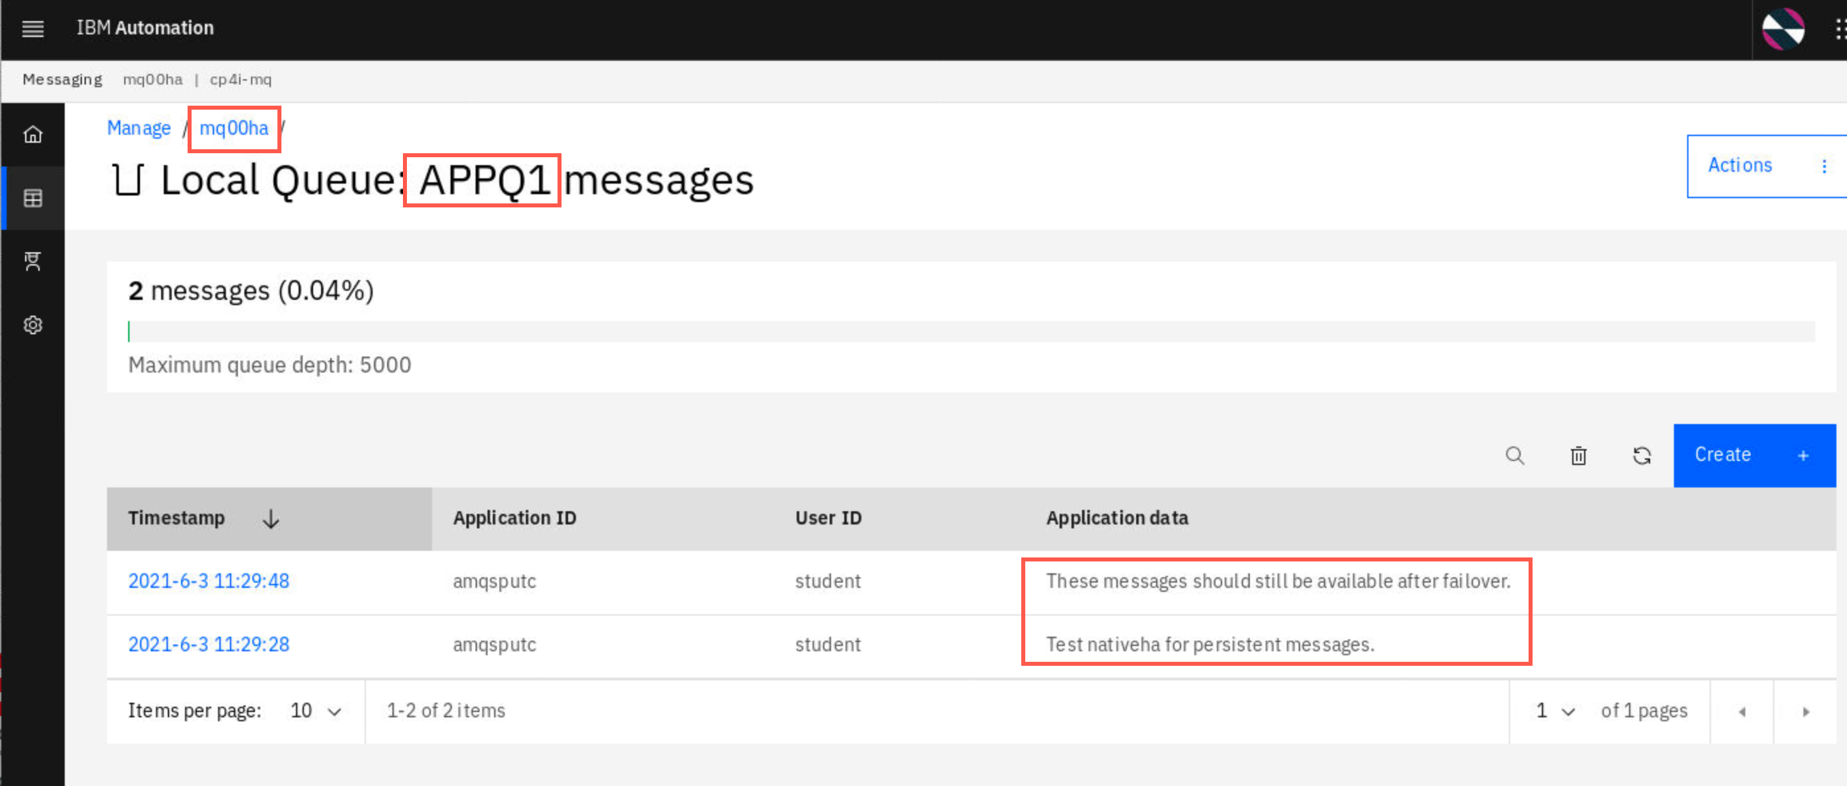Open the Monitor sidebar icon
1847x786 pixels.
click(33, 261)
